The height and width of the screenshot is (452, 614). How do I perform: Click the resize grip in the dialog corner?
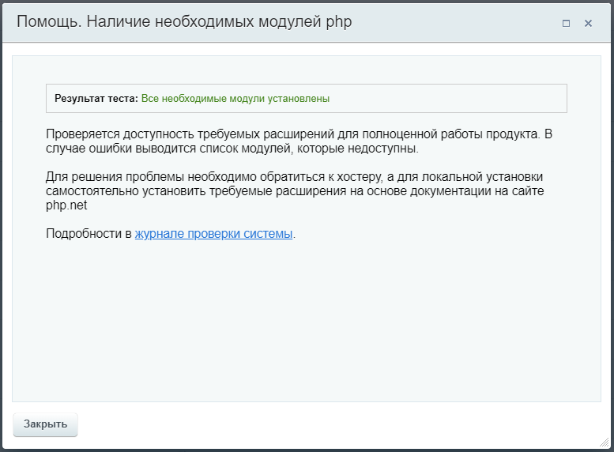click(x=605, y=443)
